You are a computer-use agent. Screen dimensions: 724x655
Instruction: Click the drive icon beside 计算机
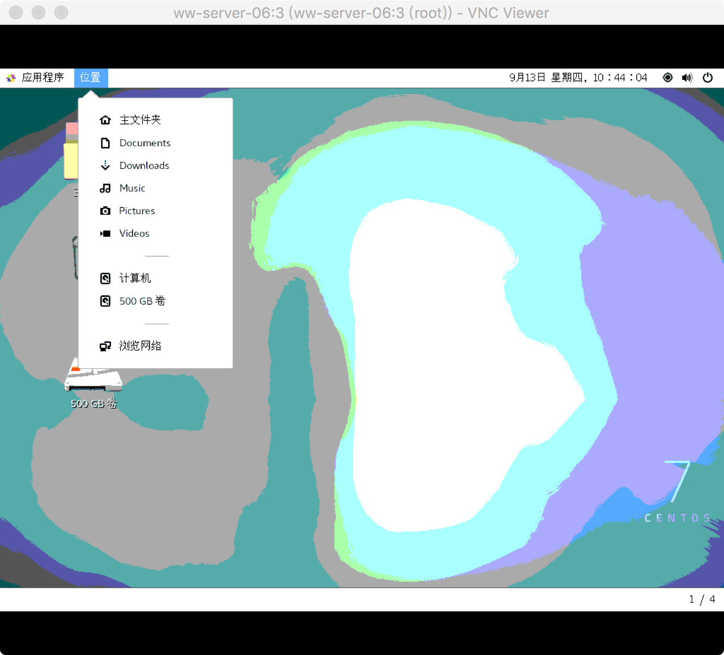click(x=105, y=278)
